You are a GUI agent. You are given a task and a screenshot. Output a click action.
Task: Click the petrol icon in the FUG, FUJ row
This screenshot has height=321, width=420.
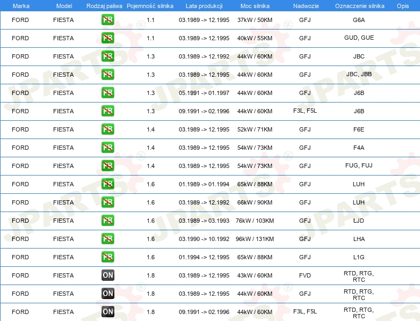point(107,166)
